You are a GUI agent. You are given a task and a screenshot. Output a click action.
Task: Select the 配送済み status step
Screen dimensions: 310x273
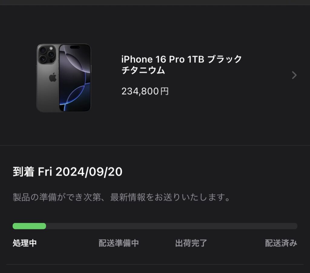pos(281,243)
